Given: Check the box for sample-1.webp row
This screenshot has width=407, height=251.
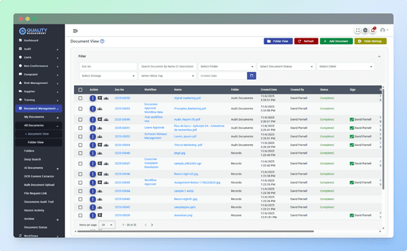Looking at the screenshot, I should (81, 191).
